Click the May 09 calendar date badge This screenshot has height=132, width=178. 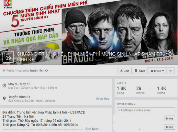click(x=8, y=57)
